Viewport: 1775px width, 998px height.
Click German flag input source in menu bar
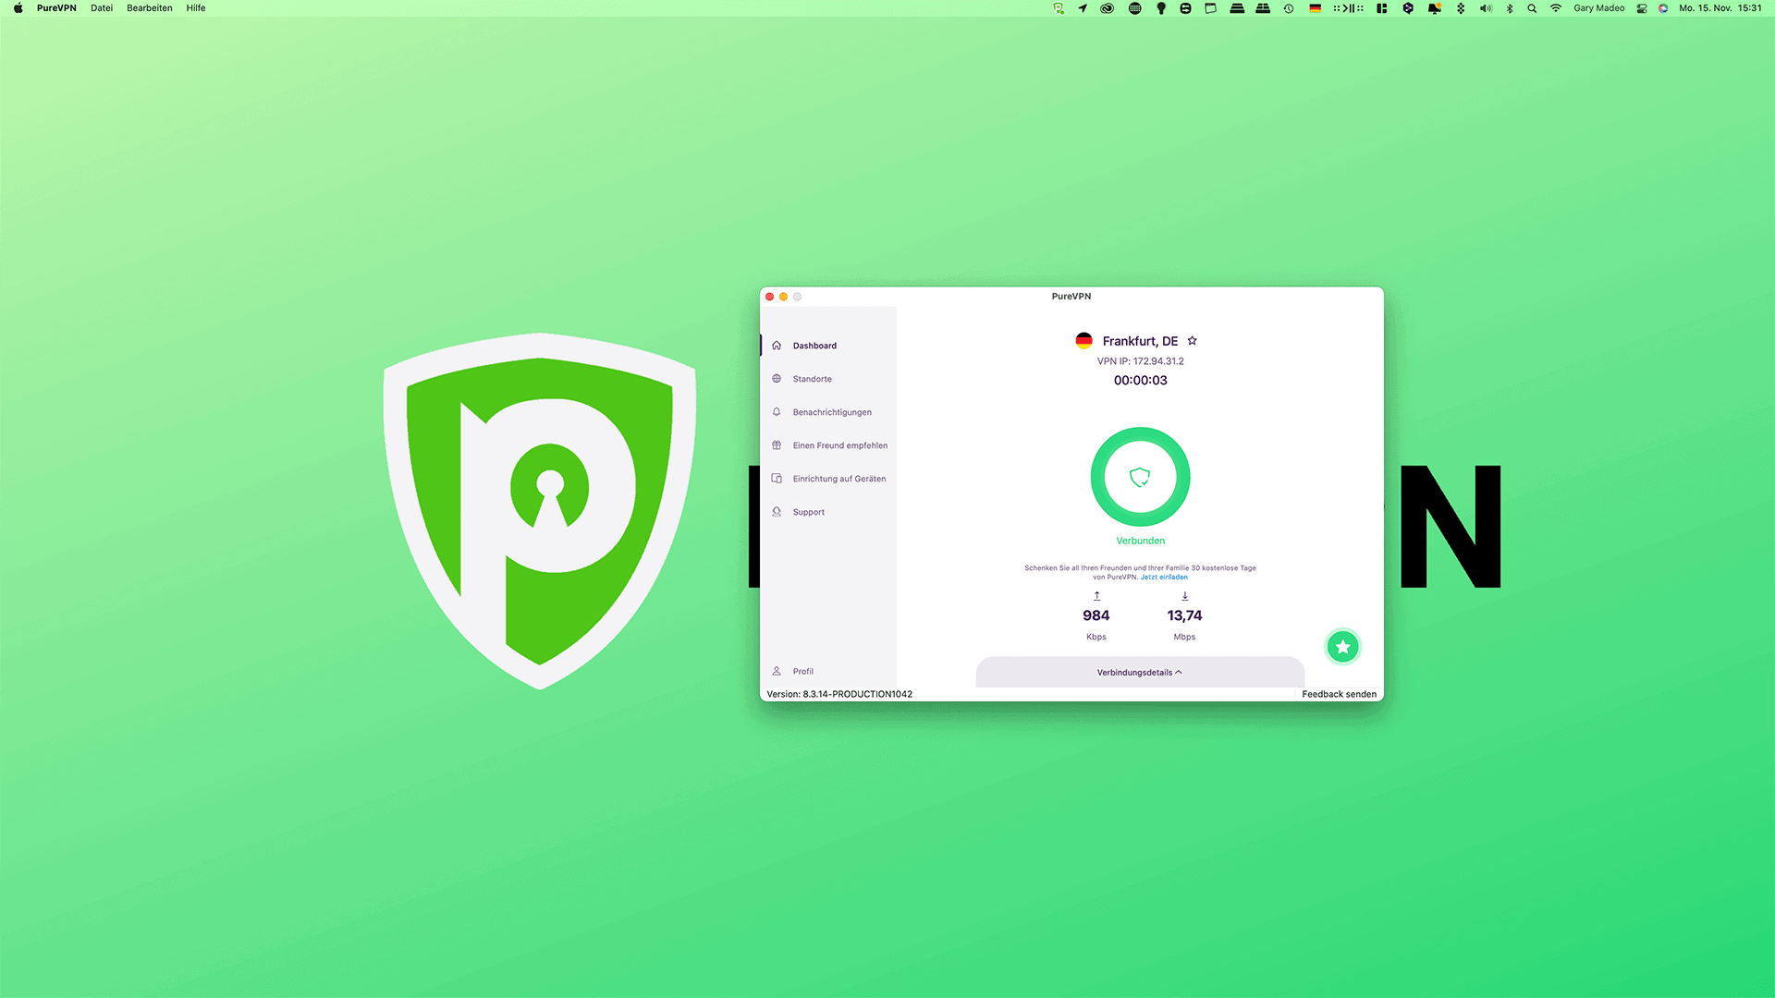1315,8
